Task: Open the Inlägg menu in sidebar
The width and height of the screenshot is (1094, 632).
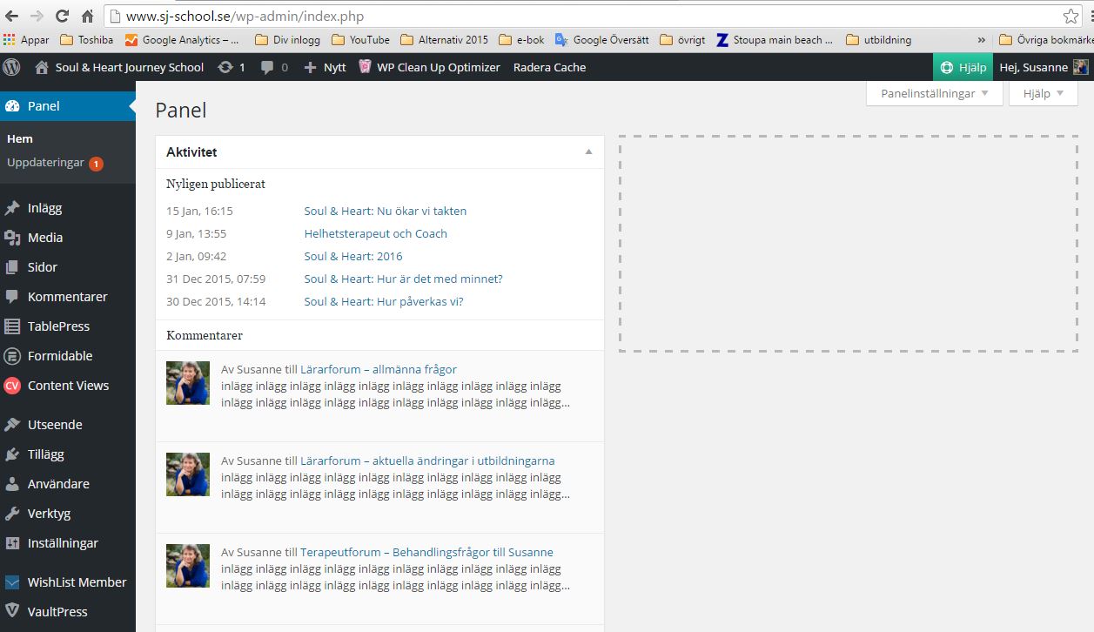Action: click(x=44, y=208)
